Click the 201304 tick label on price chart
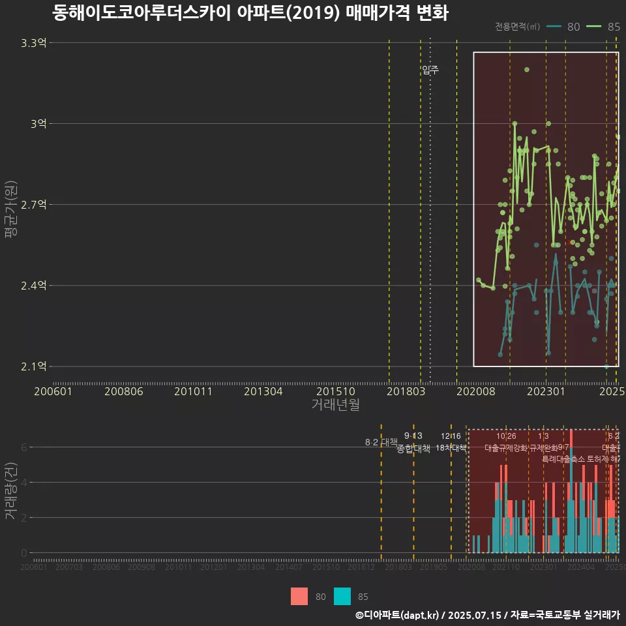 pos(263,391)
